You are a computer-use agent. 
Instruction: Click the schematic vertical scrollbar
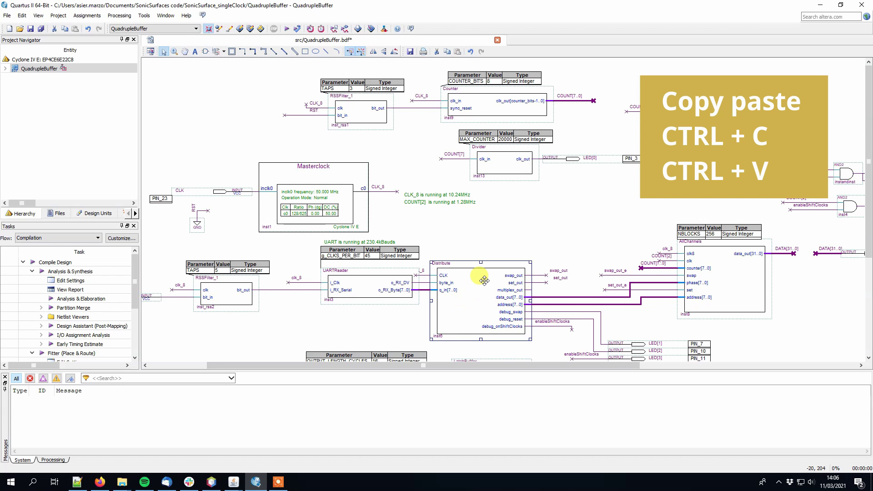click(868, 160)
